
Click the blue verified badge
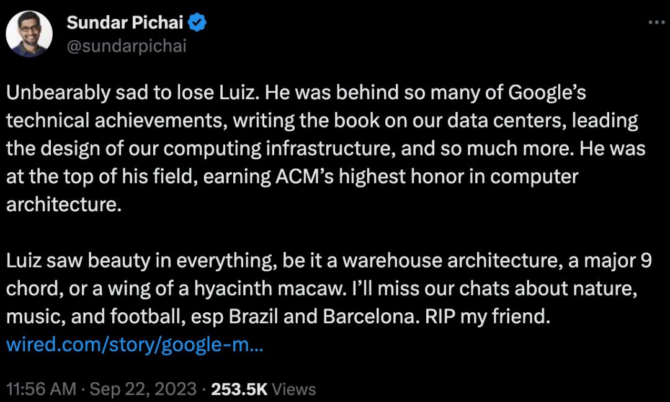(x=198, y=23)
